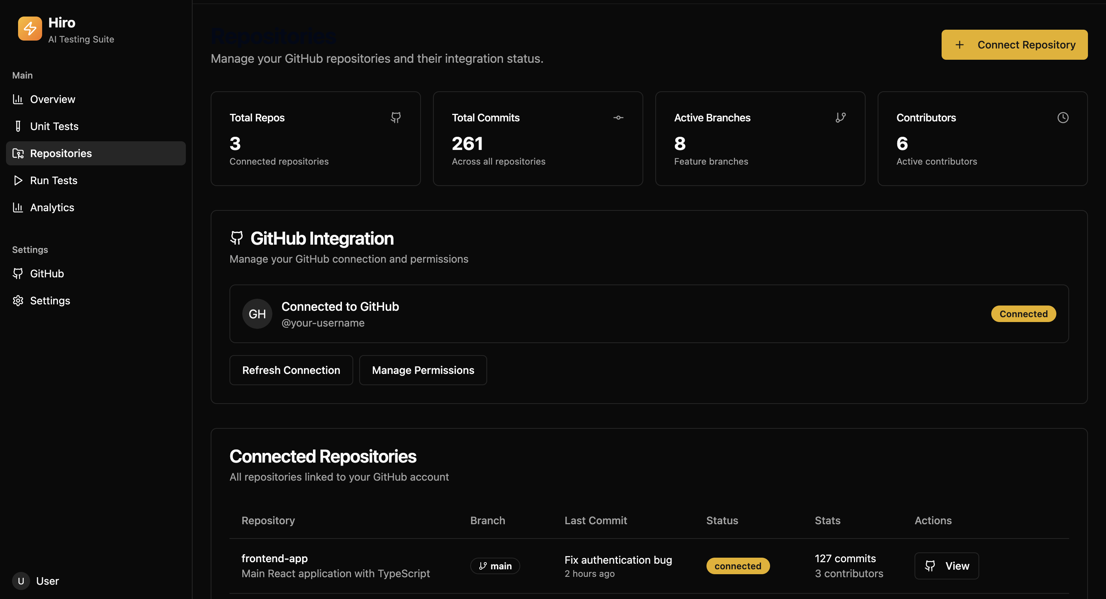
Task: Open the Overview page in sidebar
Action: coord(52,99)
